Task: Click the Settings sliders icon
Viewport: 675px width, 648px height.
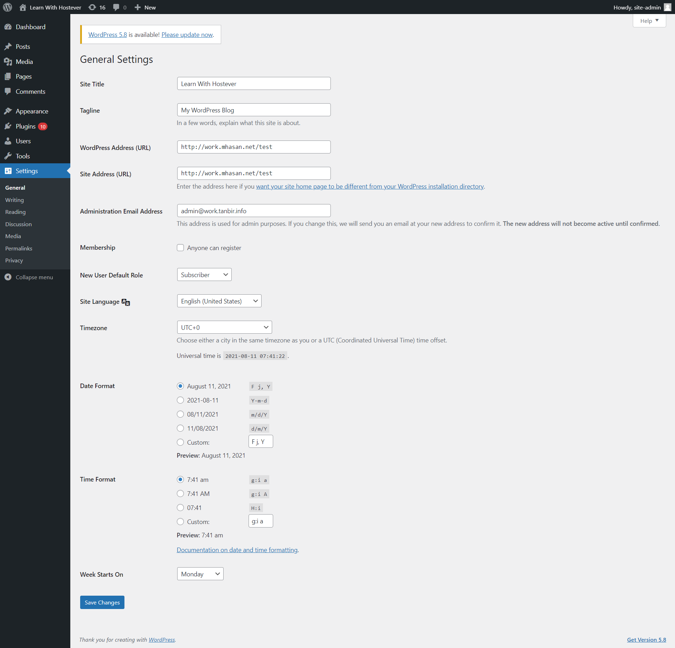Action: (8, 171)
